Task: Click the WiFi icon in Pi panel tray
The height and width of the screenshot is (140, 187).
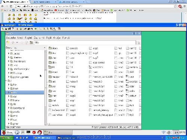Action: click(163, 133)
